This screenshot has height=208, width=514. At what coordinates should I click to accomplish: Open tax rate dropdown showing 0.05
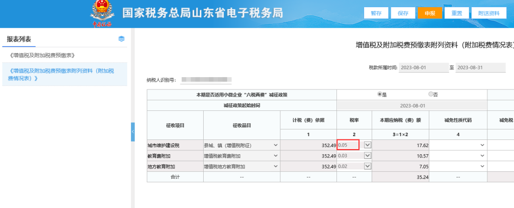tap(368, 145)
